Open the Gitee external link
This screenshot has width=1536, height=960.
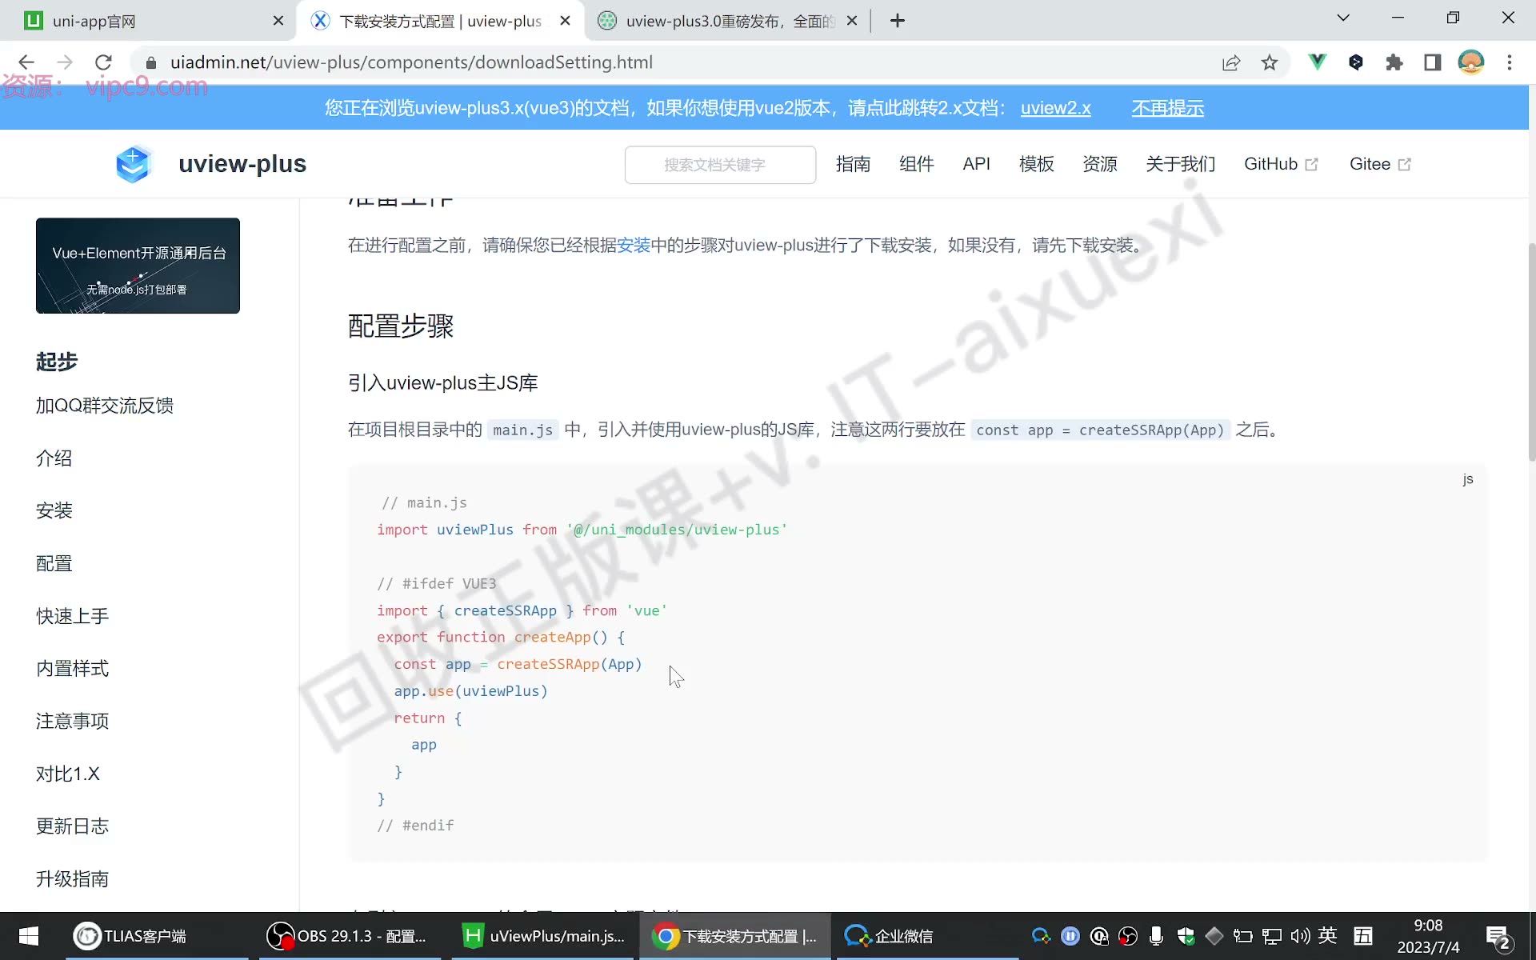click(1380, 164)
